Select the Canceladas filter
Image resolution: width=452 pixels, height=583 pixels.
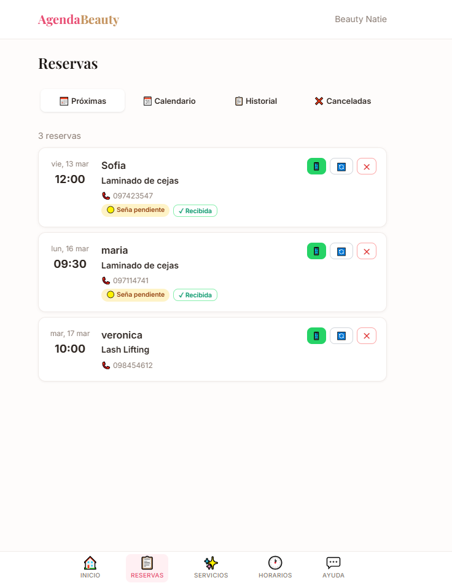[342, 101]
